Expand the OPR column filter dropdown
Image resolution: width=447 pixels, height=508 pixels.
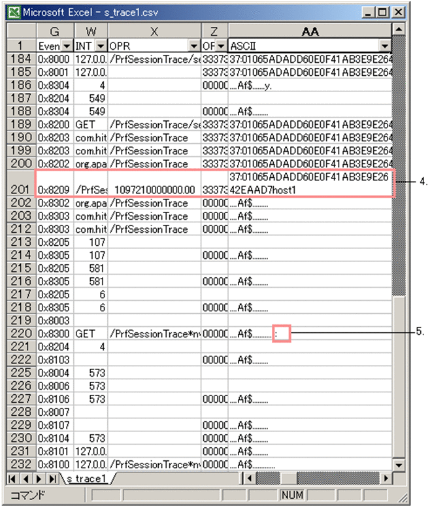[x=193, y=46]
